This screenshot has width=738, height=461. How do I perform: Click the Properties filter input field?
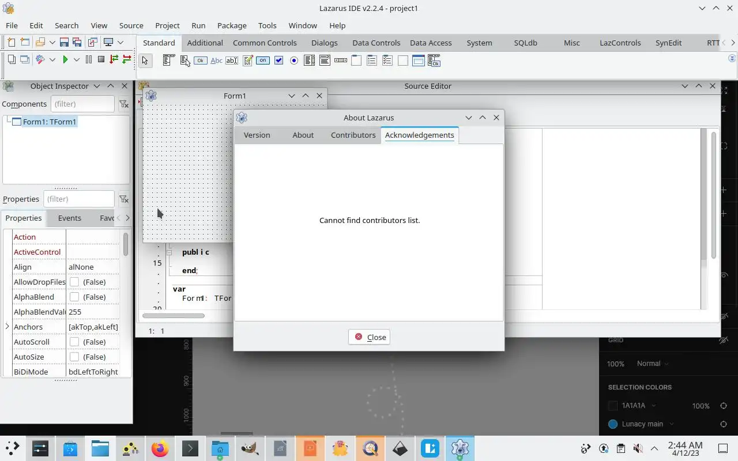(x=79, y=199)
